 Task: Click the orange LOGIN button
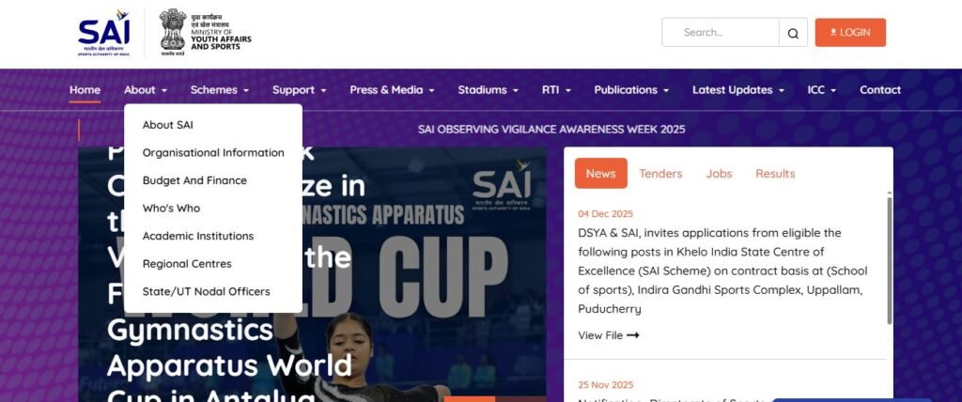[850, 33]
